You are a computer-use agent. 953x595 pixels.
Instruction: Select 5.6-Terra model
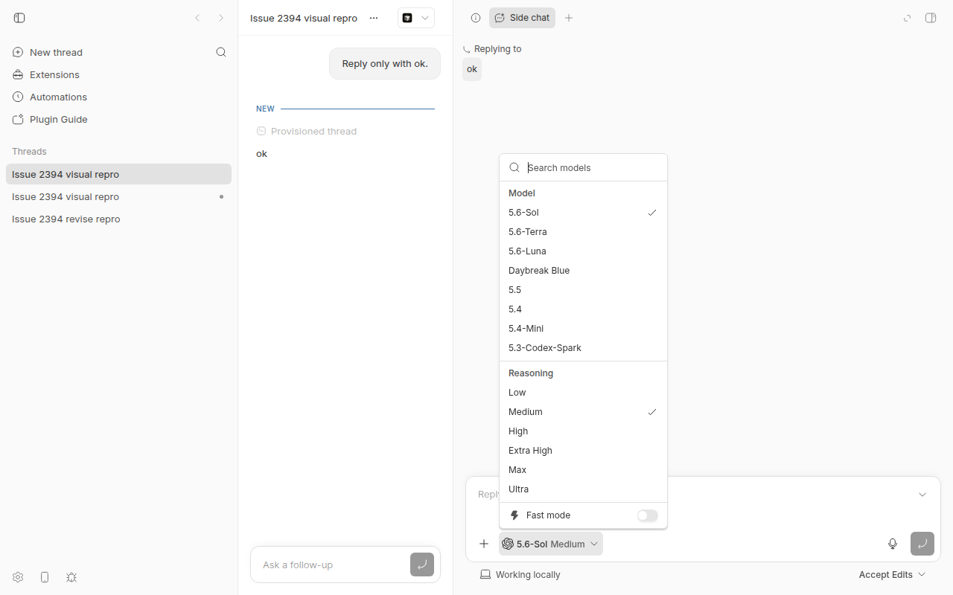(x=583, y=232)
